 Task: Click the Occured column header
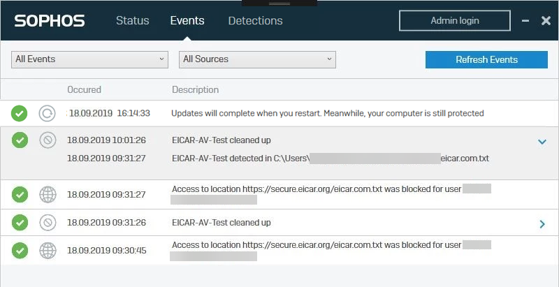84,90
